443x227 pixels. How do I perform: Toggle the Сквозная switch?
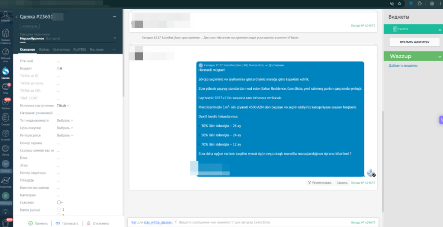click(x=59, y=202)
